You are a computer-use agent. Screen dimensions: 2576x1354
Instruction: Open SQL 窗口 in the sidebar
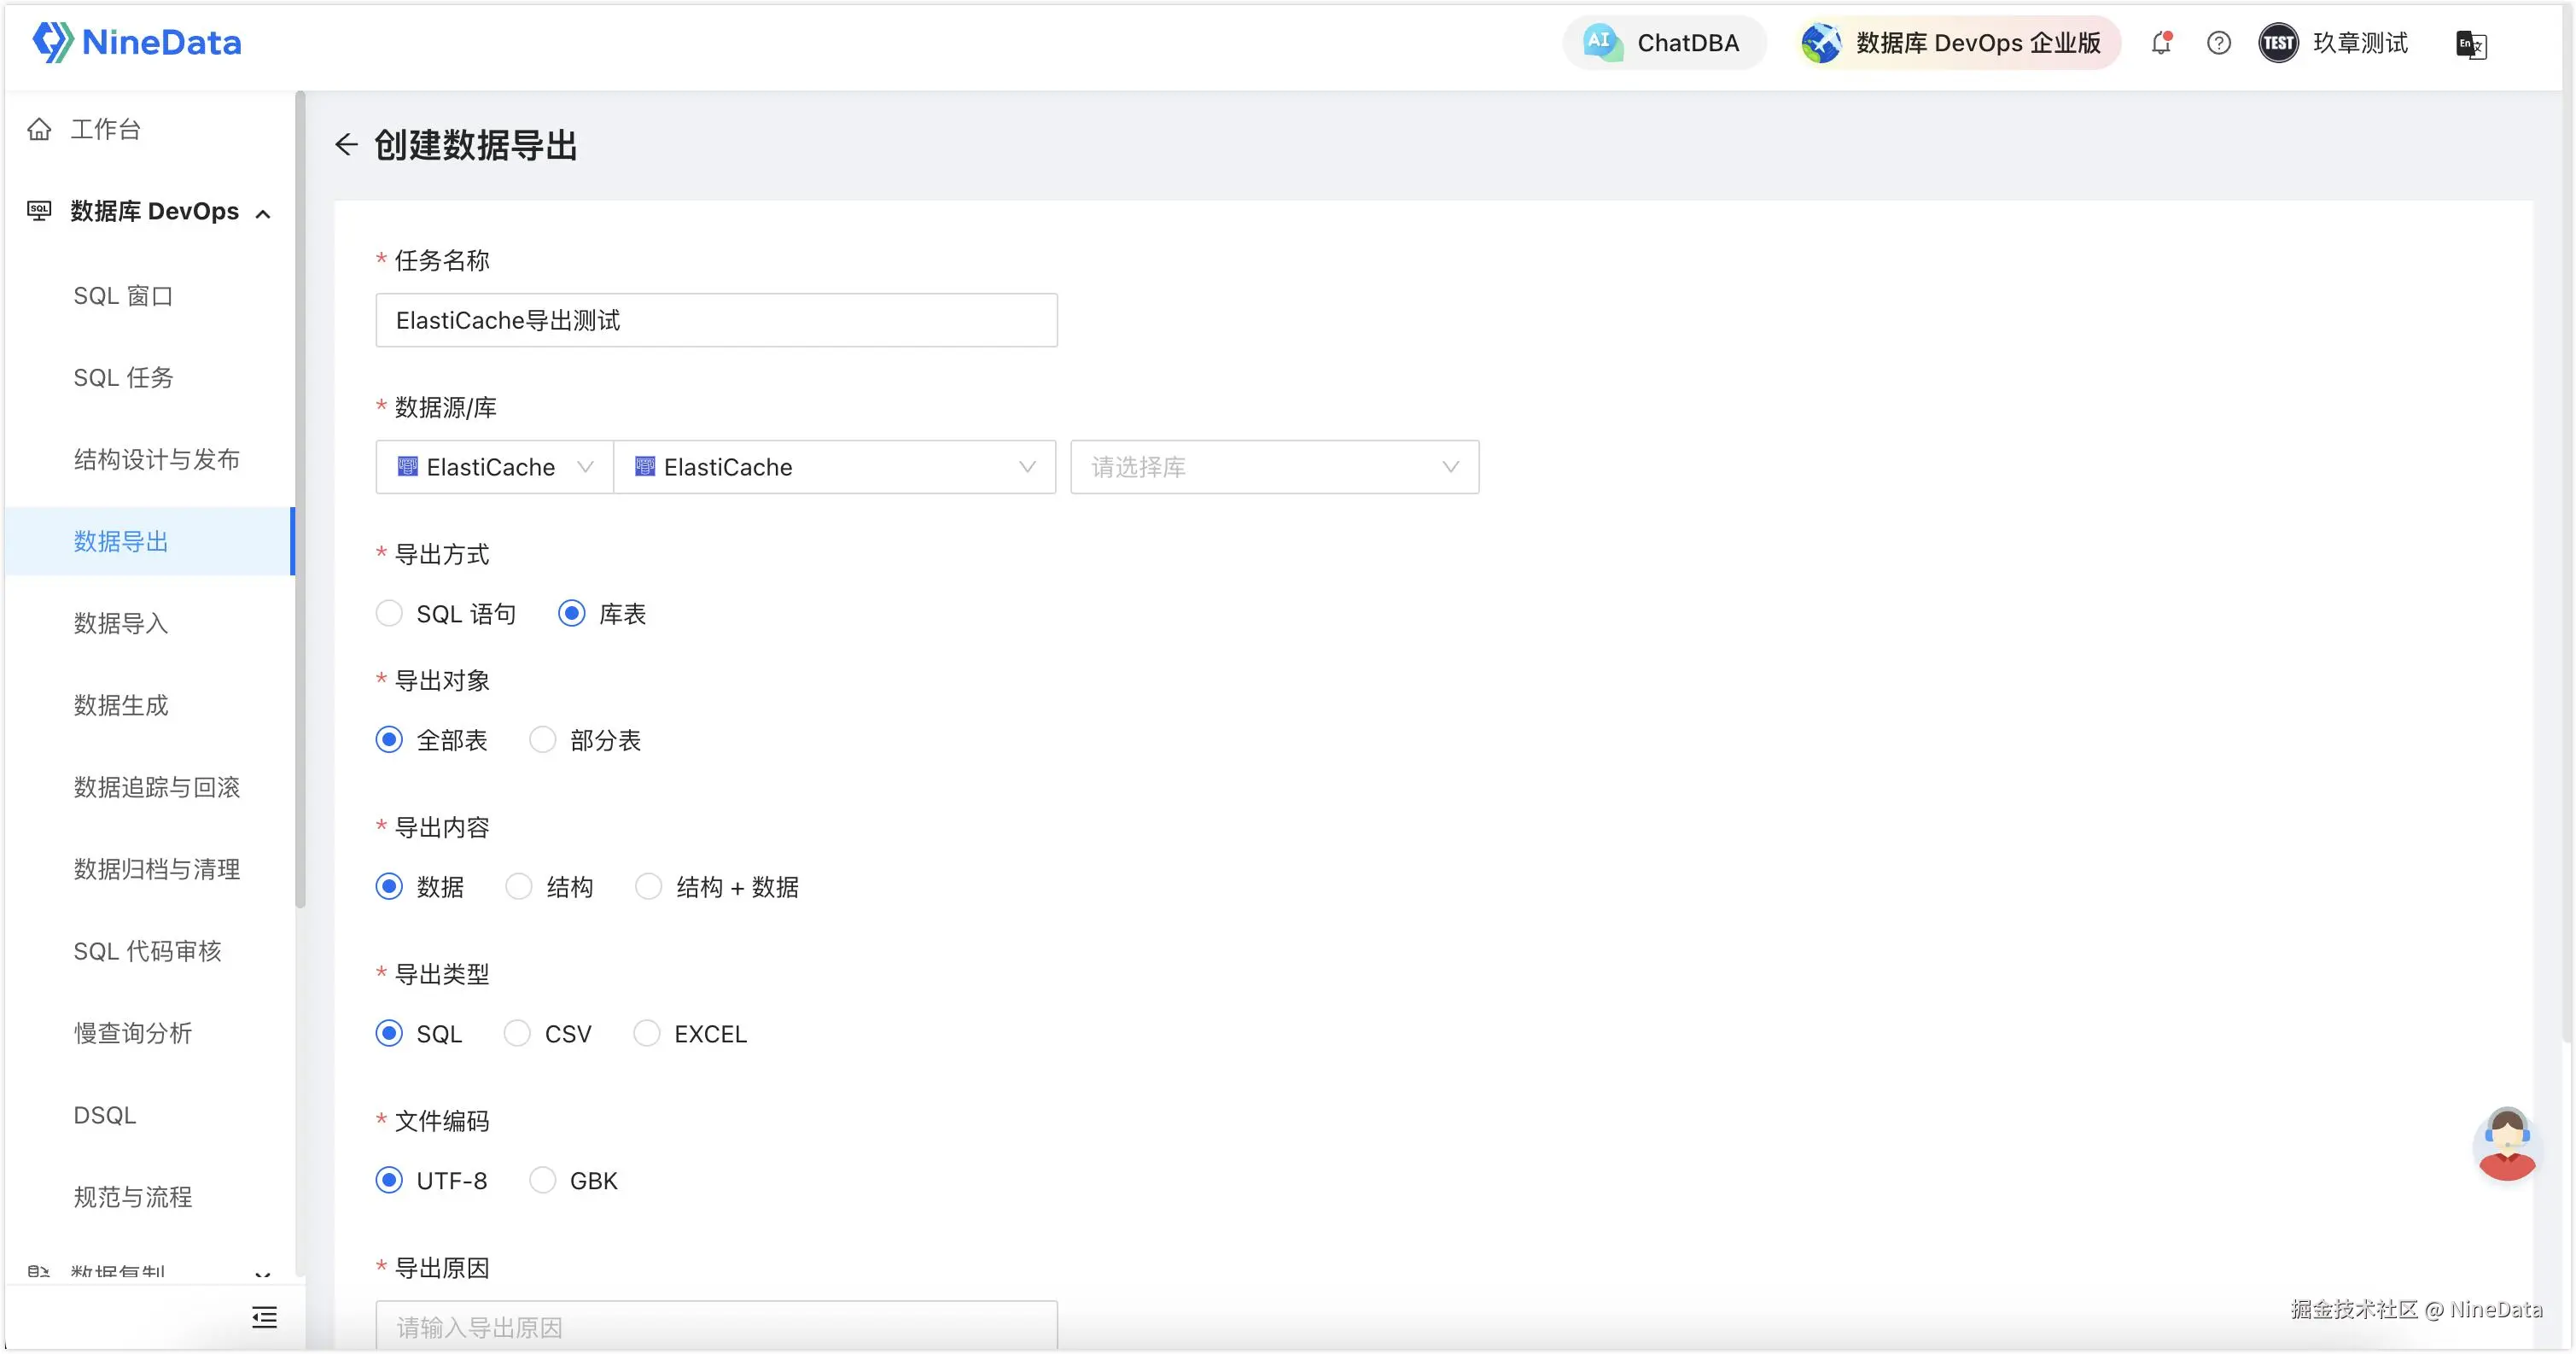point(123,296)
